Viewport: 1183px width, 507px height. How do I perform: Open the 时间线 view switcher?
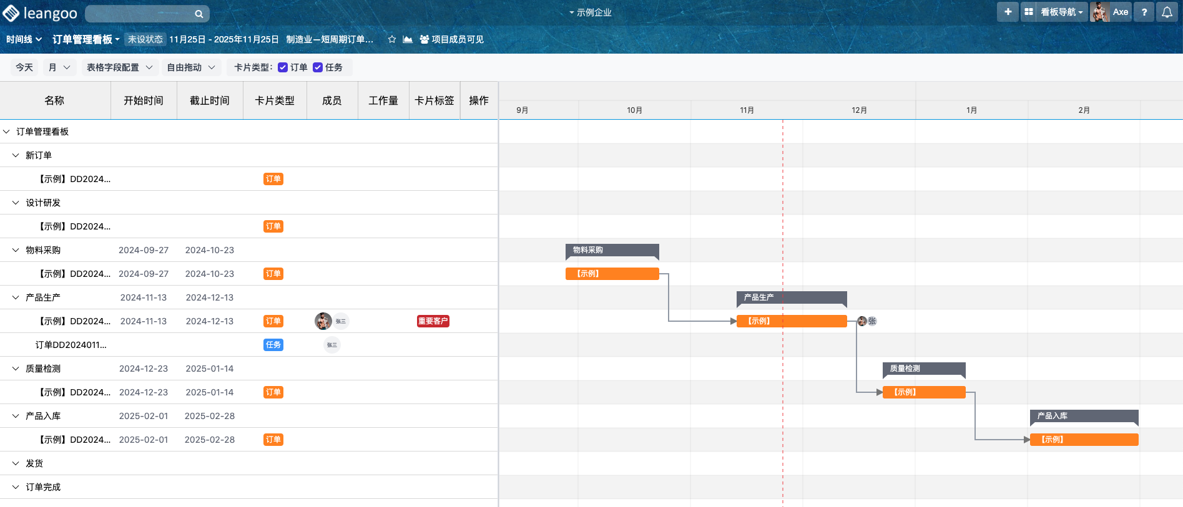(x=24, y=39)
